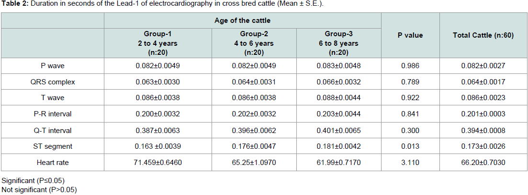Click the "T wave" row label
The height and width of the screenshot is (195, 528).
pos(53,98)
